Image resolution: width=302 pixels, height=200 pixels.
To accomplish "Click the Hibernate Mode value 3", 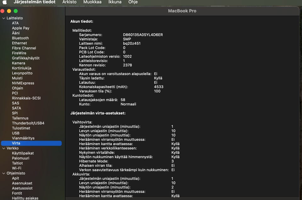I will [173, 161].
